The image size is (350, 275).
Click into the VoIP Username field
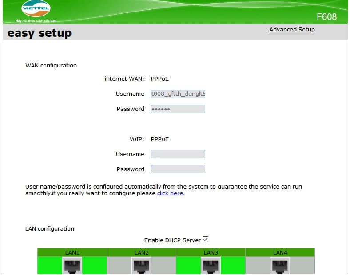click(178, 154)
